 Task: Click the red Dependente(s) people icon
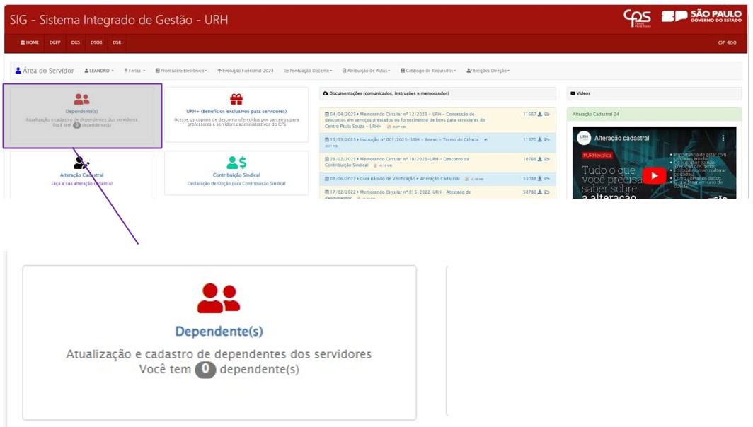pyautogui.click(x=82, y=100)
